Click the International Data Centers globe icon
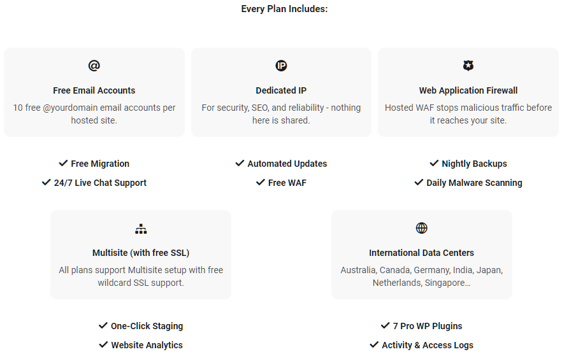562x354 pixels. coord(422,228)
